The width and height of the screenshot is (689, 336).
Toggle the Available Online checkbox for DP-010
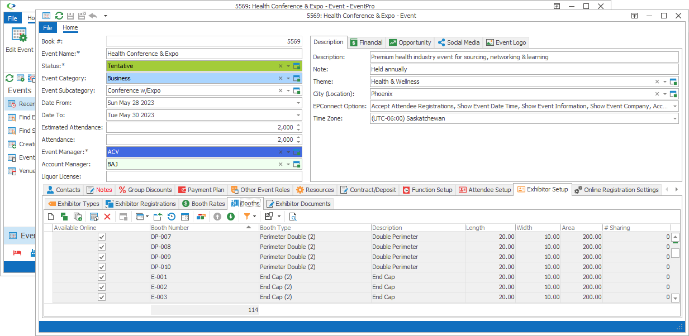(102, 267)
